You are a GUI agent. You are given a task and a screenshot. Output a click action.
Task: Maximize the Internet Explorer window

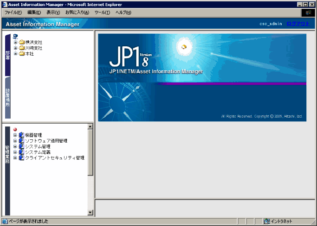pyautogui.click(x=305, y=5)
